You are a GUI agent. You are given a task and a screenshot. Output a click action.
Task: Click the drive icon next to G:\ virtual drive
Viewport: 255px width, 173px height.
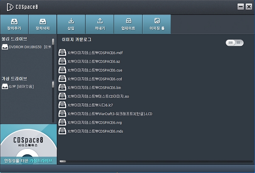coord(5,86)
